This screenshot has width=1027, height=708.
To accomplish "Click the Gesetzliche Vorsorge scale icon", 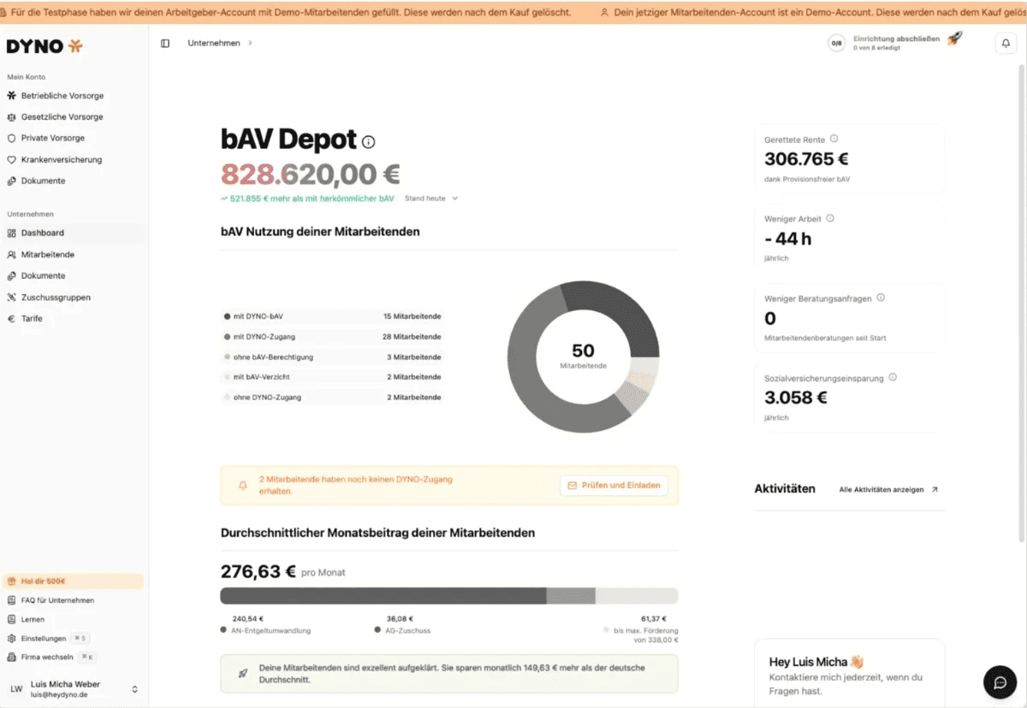I will tap(12, 117).
